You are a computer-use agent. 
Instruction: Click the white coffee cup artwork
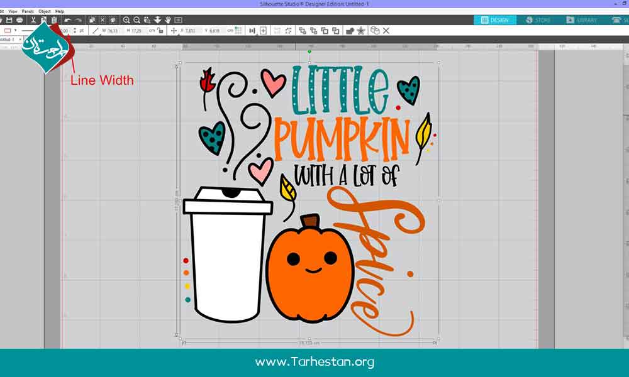coord(228,255)
